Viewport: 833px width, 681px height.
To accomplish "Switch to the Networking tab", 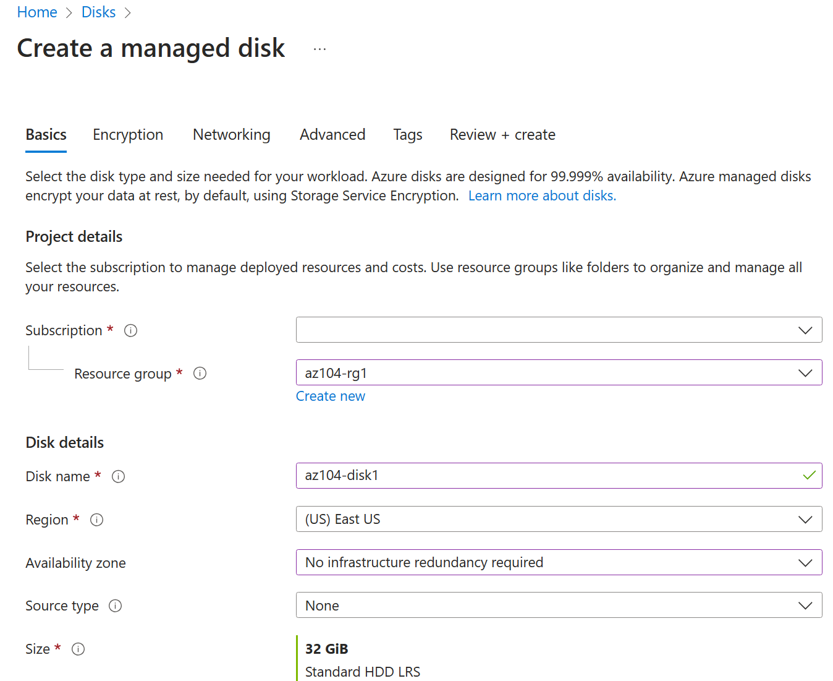I will 231,135.
